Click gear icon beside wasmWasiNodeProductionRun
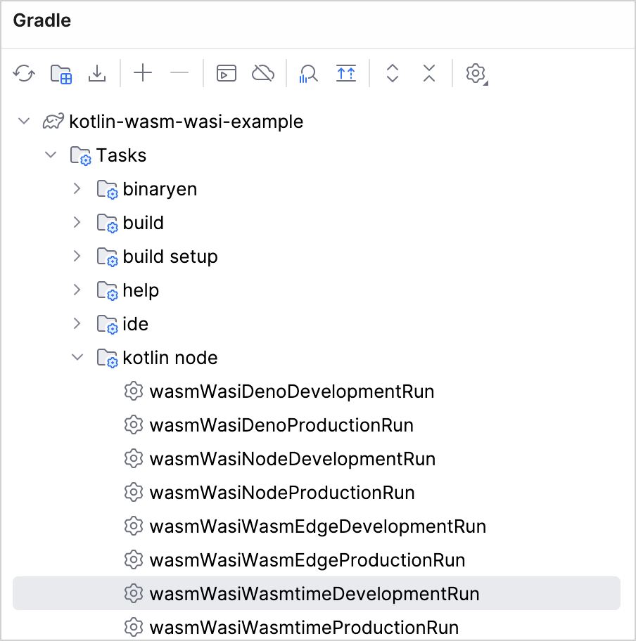This screenshot has width=636, height=641. click(134, 492)
